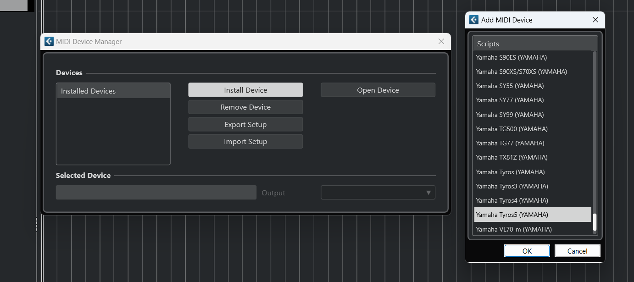Click the Selected Device name field
The width and height of the screenshot is (634, 282).
coord(156,193)
